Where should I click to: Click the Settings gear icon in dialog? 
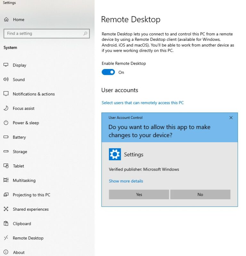point(115,154)
